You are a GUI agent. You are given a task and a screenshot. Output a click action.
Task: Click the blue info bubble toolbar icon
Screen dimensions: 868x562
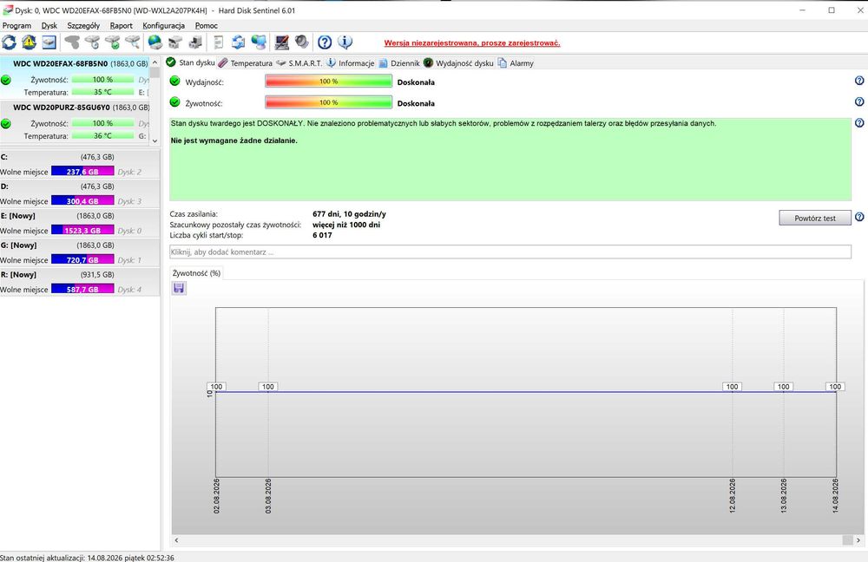pos(345,42)
